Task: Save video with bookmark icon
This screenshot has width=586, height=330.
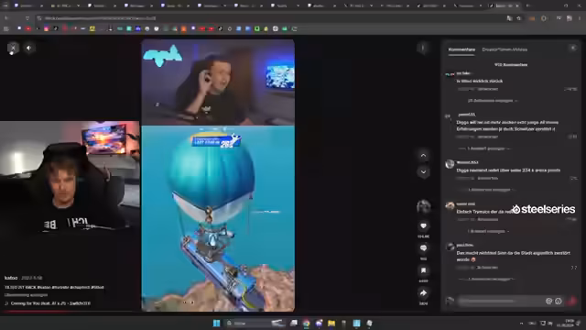Action: [x=423, y=270]
